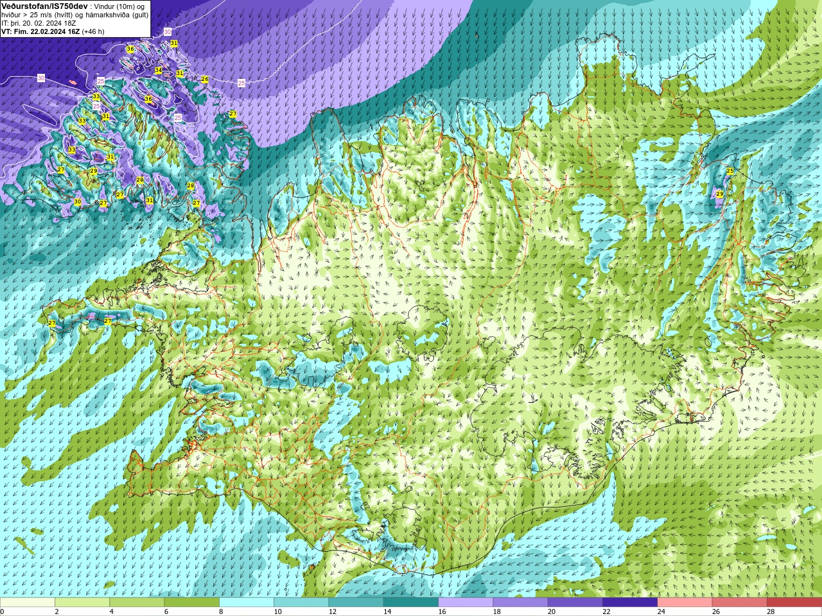Select the salmon 26–28 legend swatch

(740, 603)
